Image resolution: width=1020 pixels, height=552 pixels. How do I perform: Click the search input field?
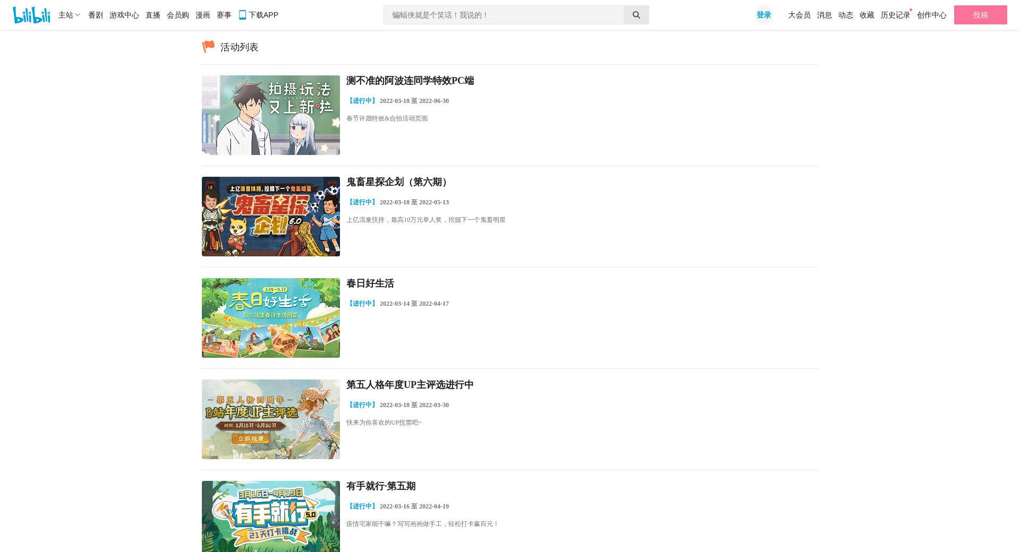pos(504,15)
